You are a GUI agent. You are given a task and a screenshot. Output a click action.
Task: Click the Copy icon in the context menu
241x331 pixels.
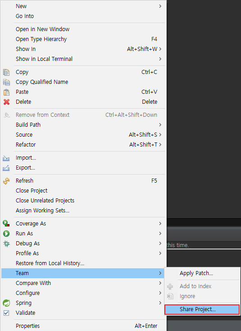[6, 72]
